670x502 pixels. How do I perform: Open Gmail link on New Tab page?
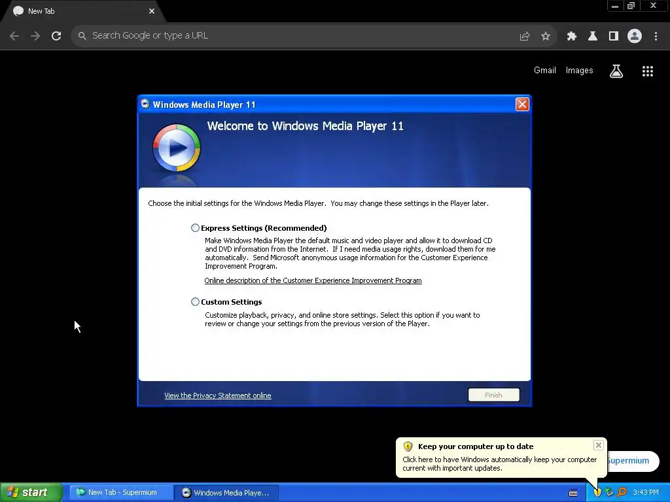point(545,70)
